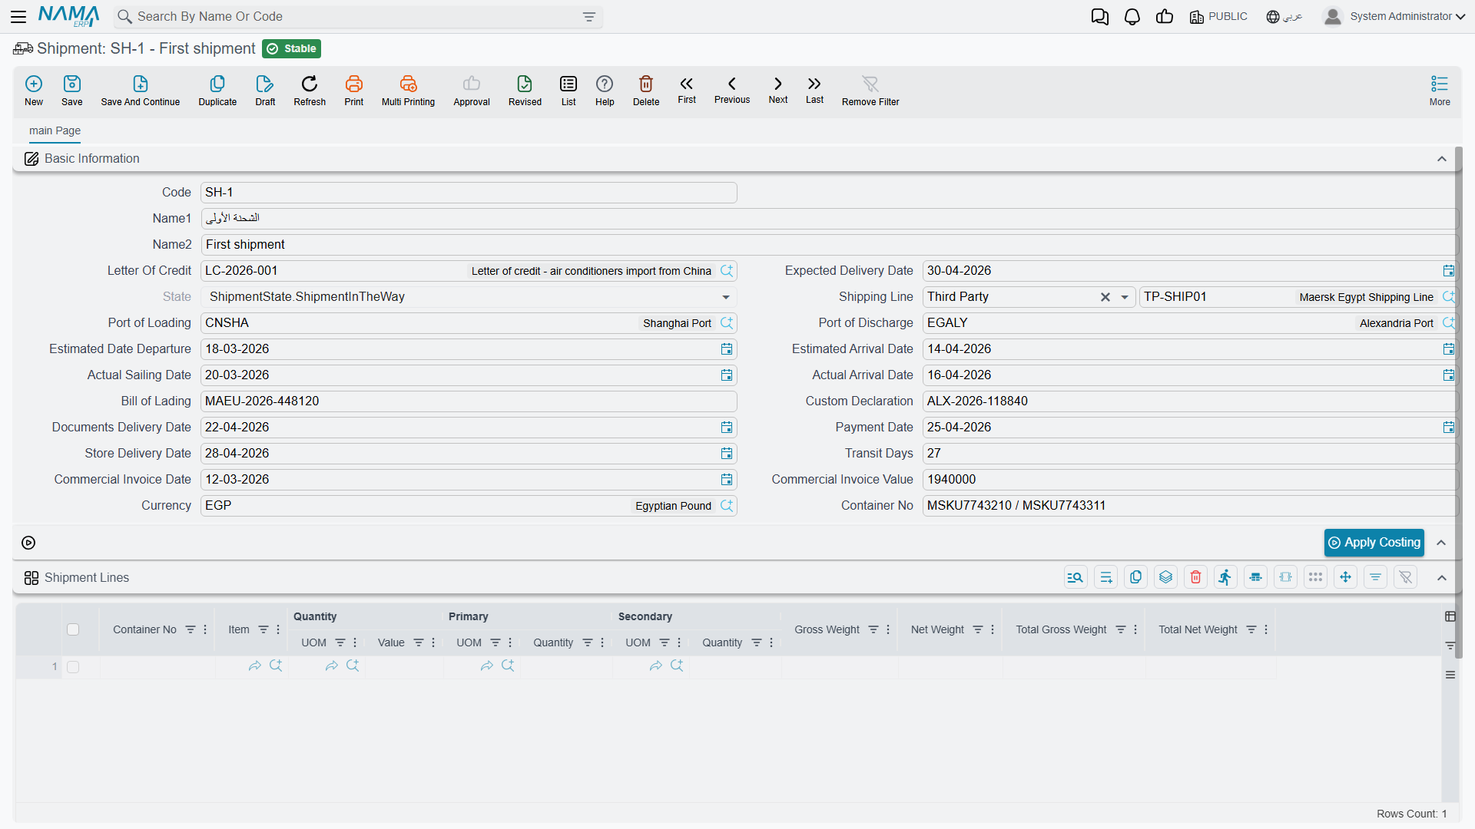
Task: Collapse the Shipment Lines section
Action: click(x=1442, y=578)
